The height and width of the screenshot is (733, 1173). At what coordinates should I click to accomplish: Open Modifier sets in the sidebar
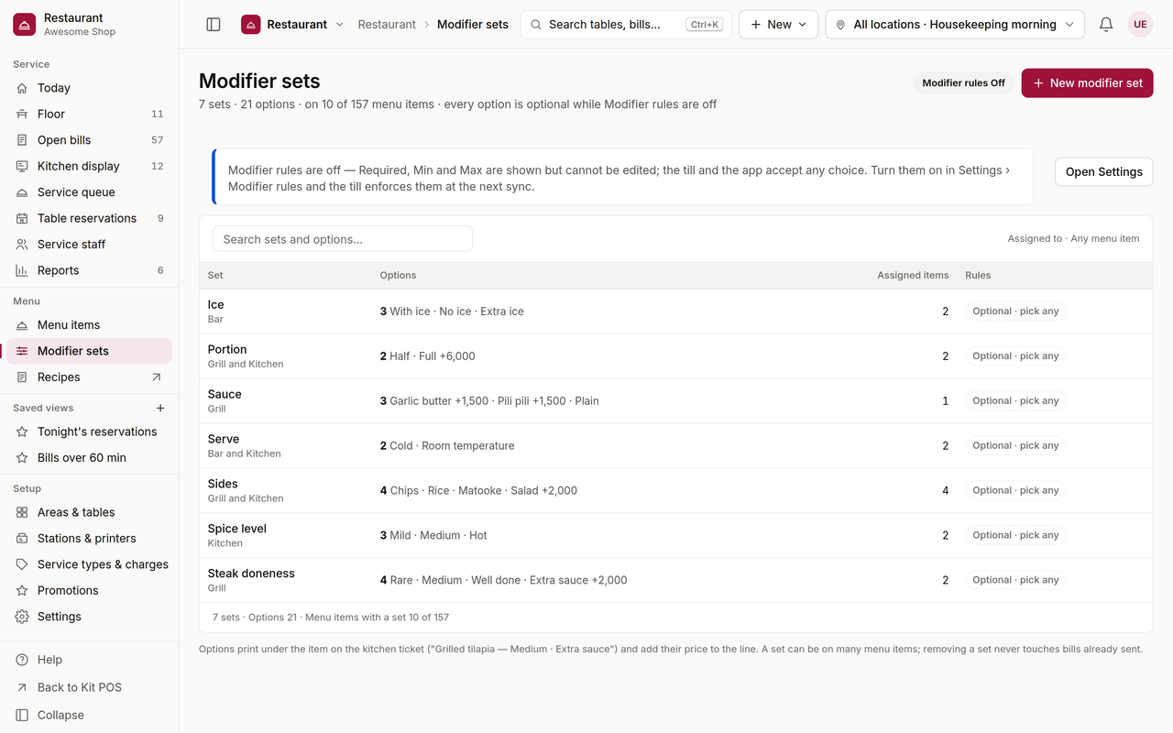(89, 351)
